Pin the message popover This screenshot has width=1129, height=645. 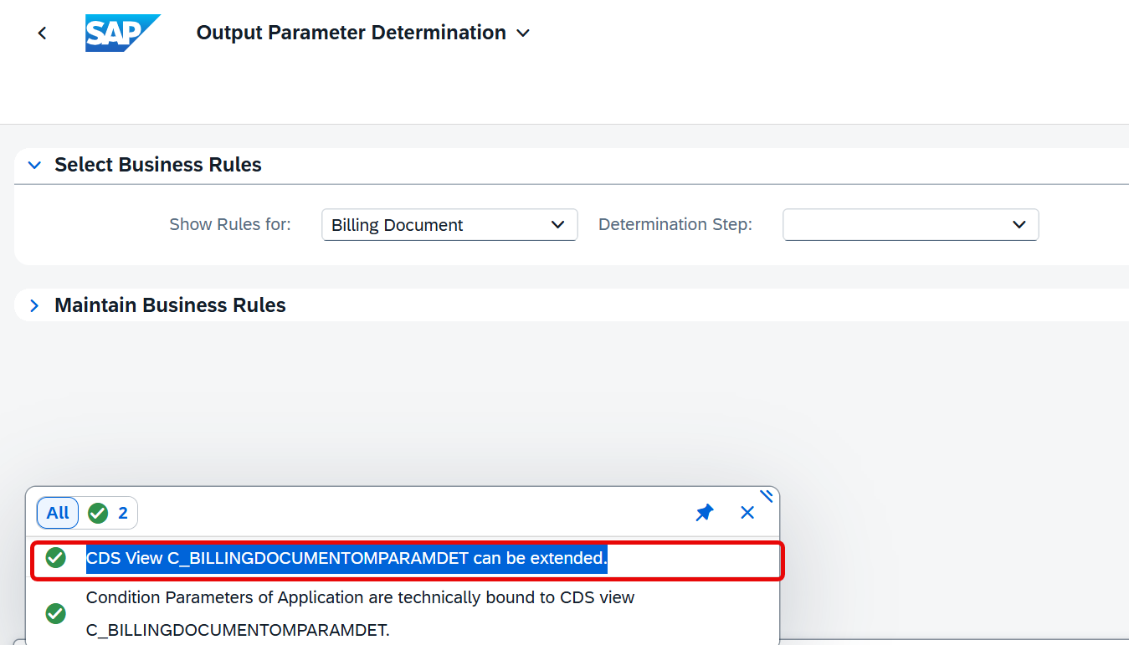[x=705, y=513]
